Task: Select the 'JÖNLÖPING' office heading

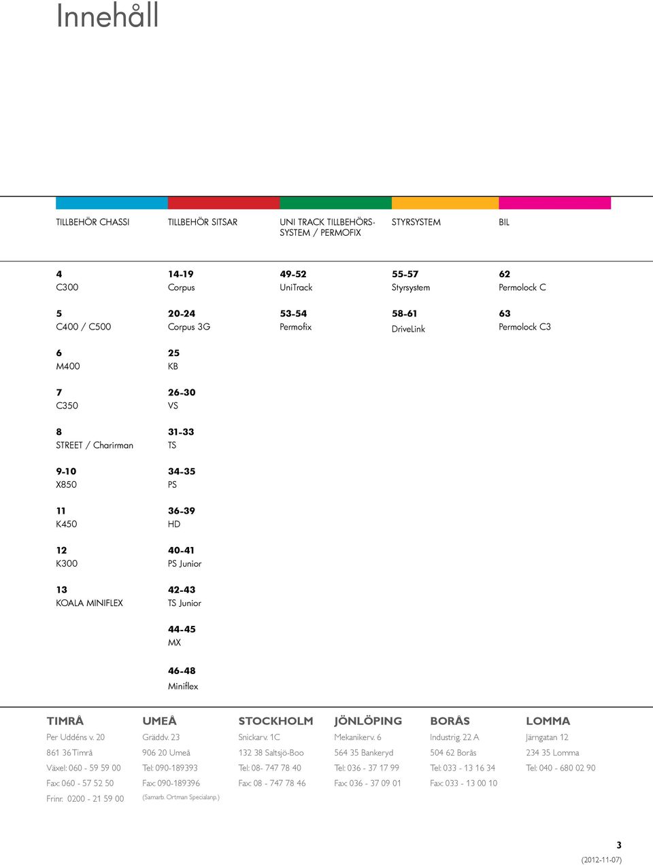Action: [368, 721]
